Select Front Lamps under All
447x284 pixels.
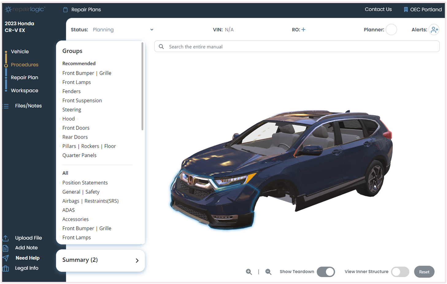[x=77, y=238]
